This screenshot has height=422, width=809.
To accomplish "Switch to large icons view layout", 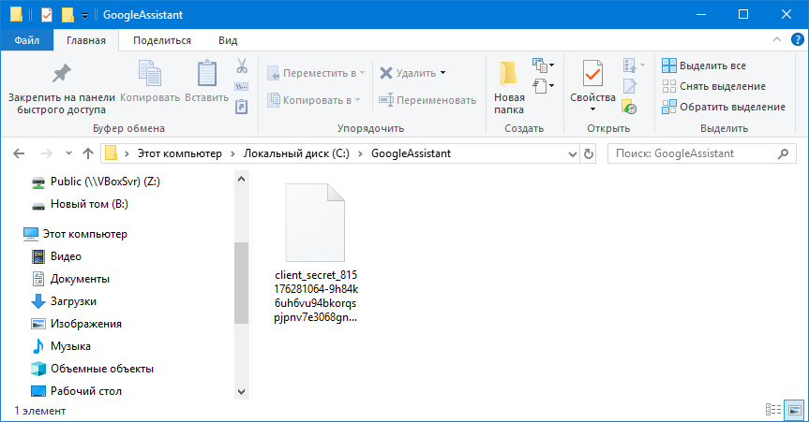I will 795,410.
